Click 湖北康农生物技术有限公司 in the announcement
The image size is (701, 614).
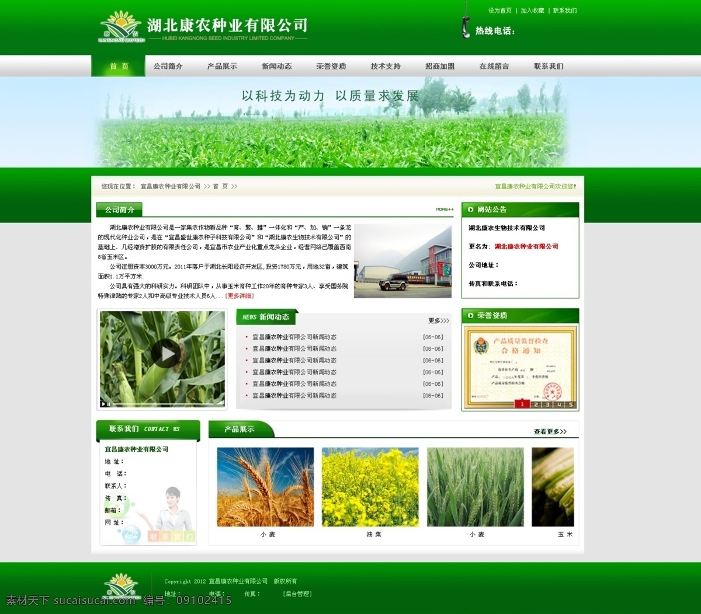tap(506, 228)
